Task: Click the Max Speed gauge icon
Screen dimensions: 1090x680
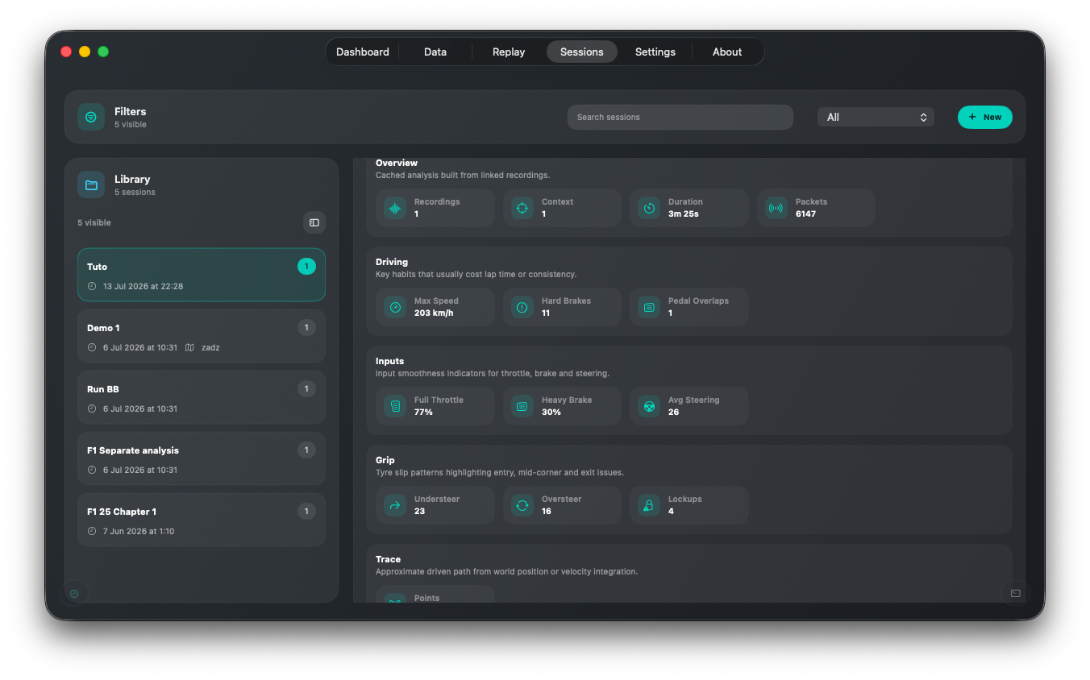Action: point(395,307)
